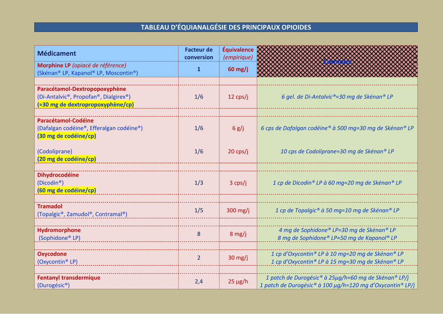Select the "4 mg de Sophidone® LP≈30 mg" example
The height and width of the screenshot is (314, 443).
pyautogui.click(x=337, y=230)
